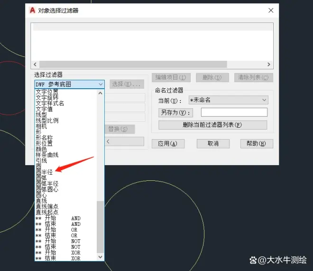
Task: Choose 线型比例 from the dropdown list
Action: [x=47, y=121]
